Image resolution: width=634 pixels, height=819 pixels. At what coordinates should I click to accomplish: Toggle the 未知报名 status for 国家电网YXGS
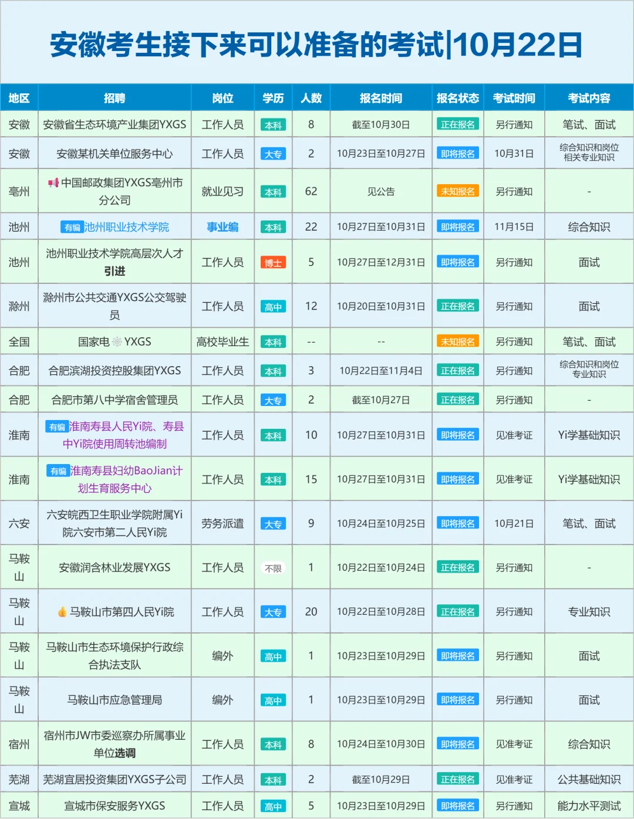458,340
